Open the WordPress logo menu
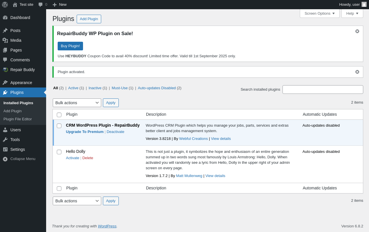Image resolution: width=369 pixels, height=232 pixels. (x=5, y=5)
